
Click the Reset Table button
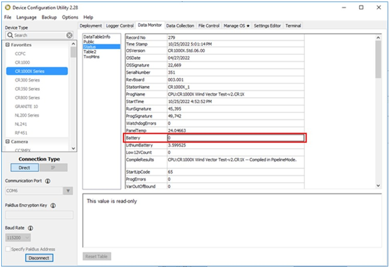pos(97,256)
